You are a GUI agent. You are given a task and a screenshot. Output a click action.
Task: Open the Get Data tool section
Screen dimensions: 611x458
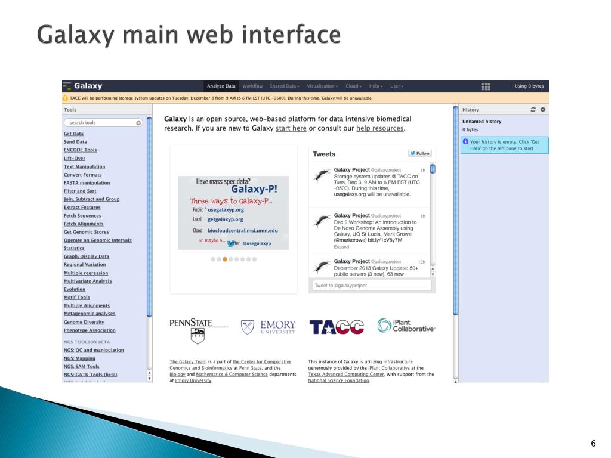pyautogui.click(x=73, y=134)
